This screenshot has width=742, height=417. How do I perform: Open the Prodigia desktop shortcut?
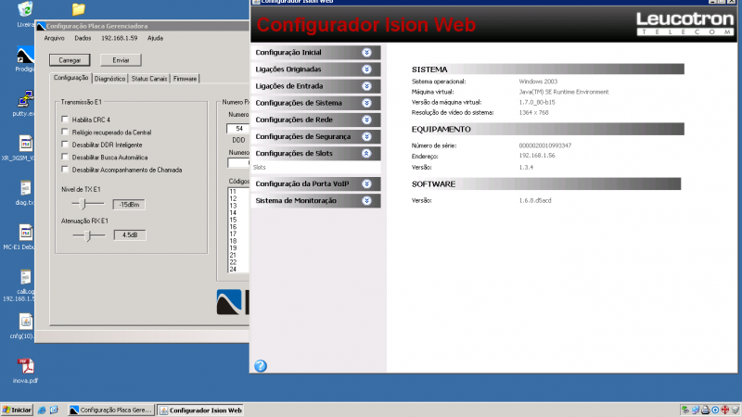[x=25, y=56]
